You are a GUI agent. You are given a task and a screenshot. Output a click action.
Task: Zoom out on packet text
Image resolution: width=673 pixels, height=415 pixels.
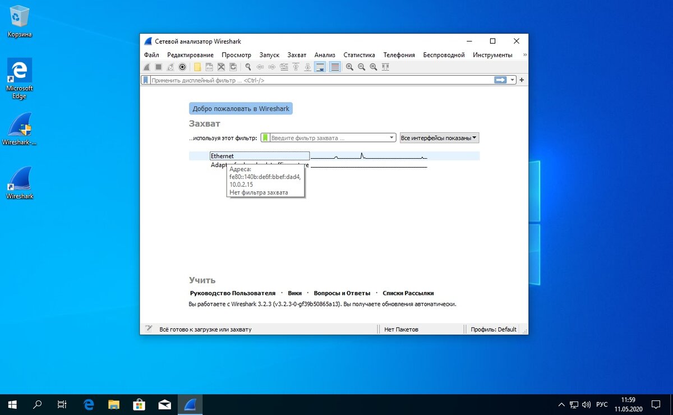click(361, 67)
